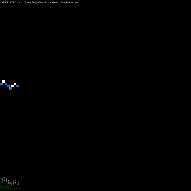Image resolution: width=191 pixels, height=191 pixels.
Task: Click the 58.27 price label
Action: point(16,181)
